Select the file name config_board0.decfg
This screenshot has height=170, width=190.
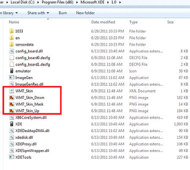click(33, 58)
